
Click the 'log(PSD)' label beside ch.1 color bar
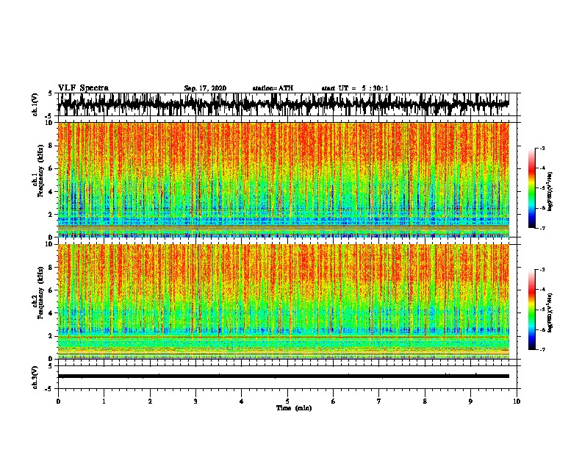tap(550, 191)
